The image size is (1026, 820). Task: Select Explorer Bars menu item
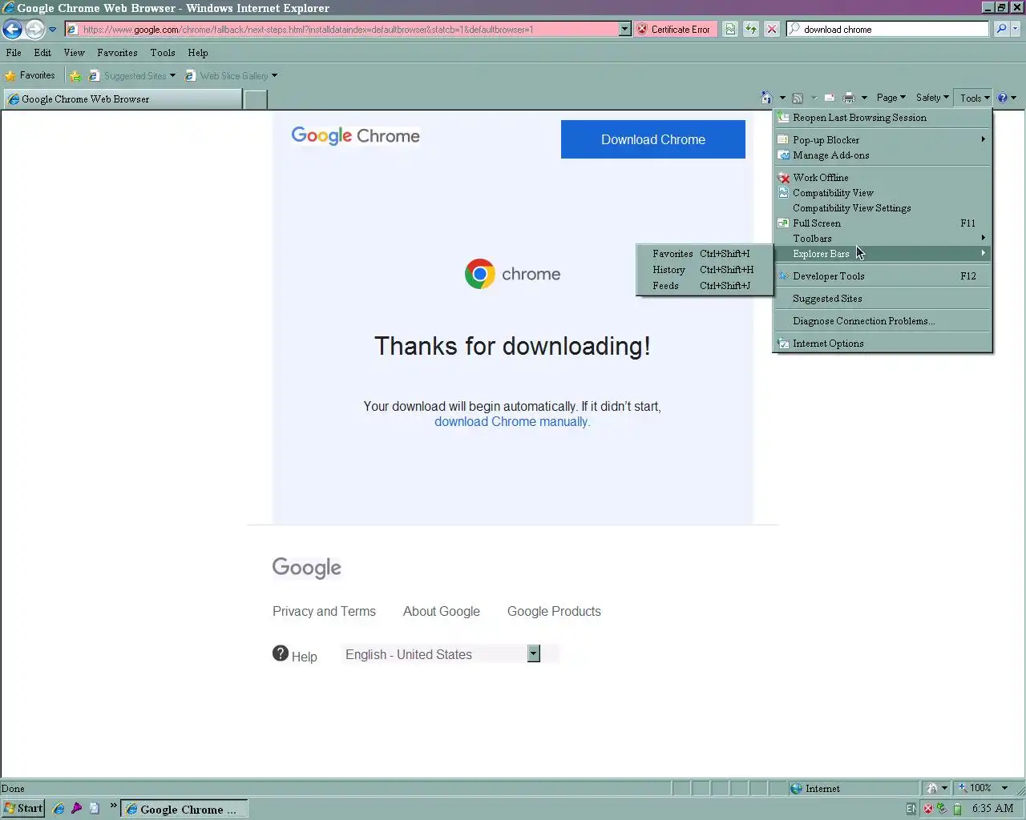point(883,254)
